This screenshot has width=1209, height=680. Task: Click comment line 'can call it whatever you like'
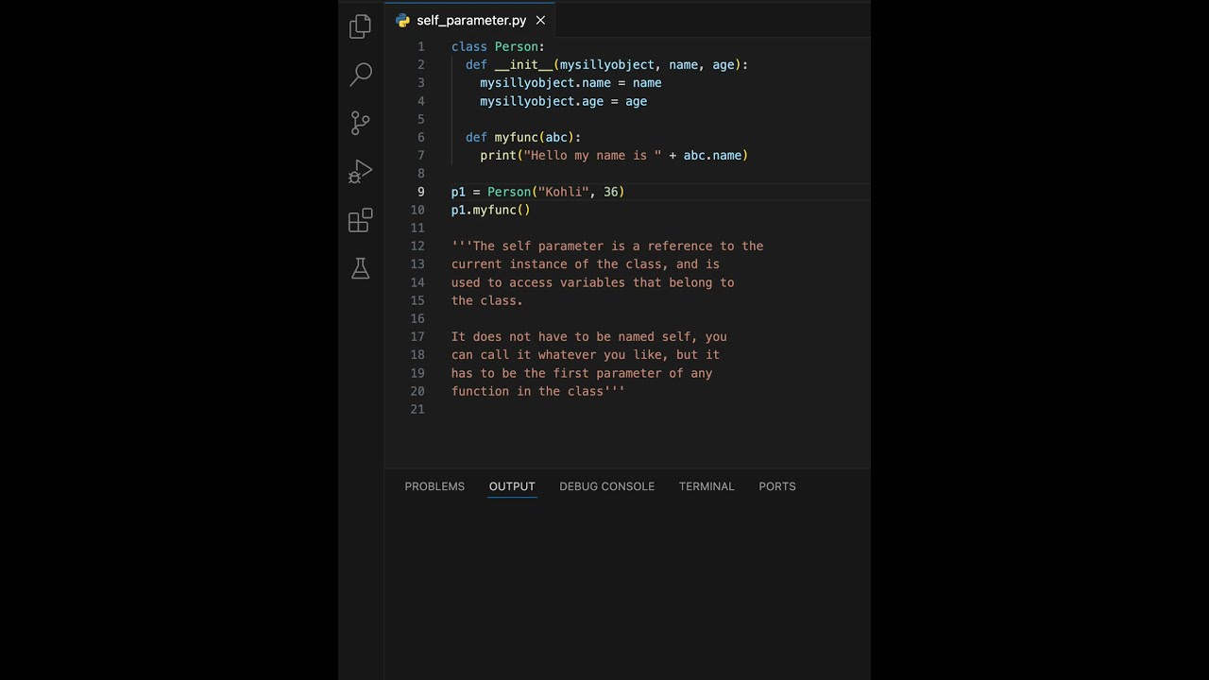click(x=586, y=355)
